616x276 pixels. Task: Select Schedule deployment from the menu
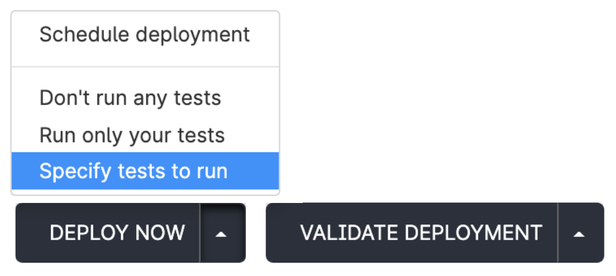[x=145, y=35]
